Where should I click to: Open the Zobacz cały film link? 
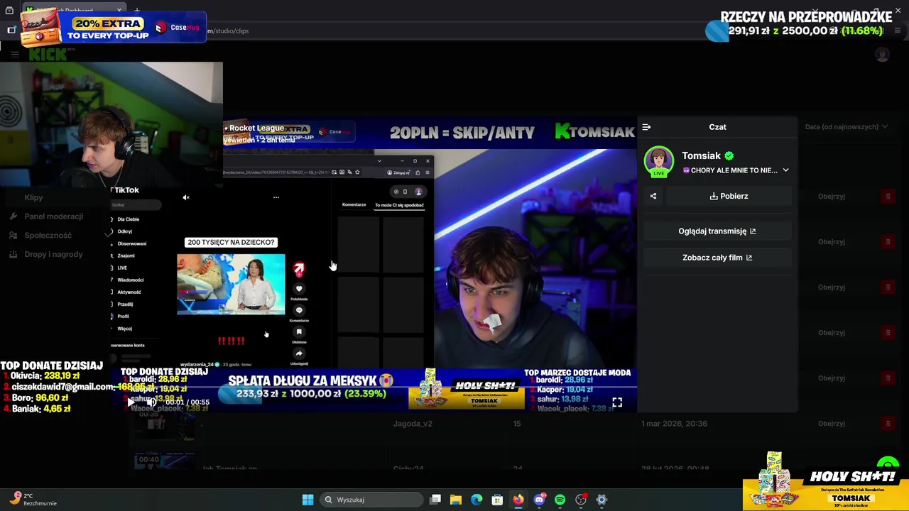coord(717,258)
